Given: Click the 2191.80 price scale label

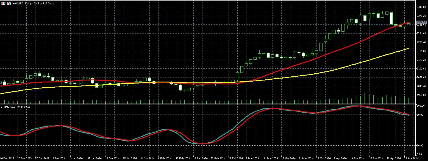Looking at the screenshot, I should (x=421, y=51).
